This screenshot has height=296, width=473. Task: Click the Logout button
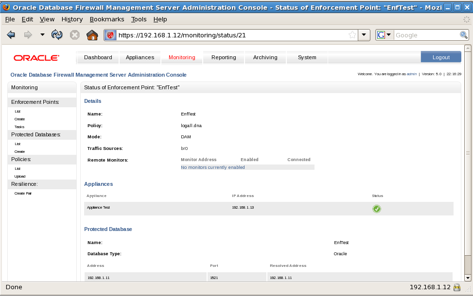tap(441, 57)
